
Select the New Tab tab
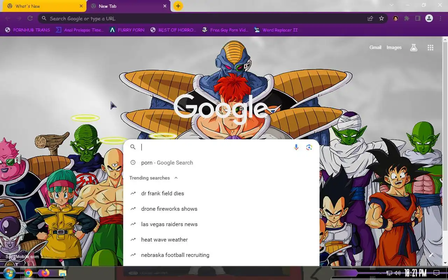pos(128,6)
